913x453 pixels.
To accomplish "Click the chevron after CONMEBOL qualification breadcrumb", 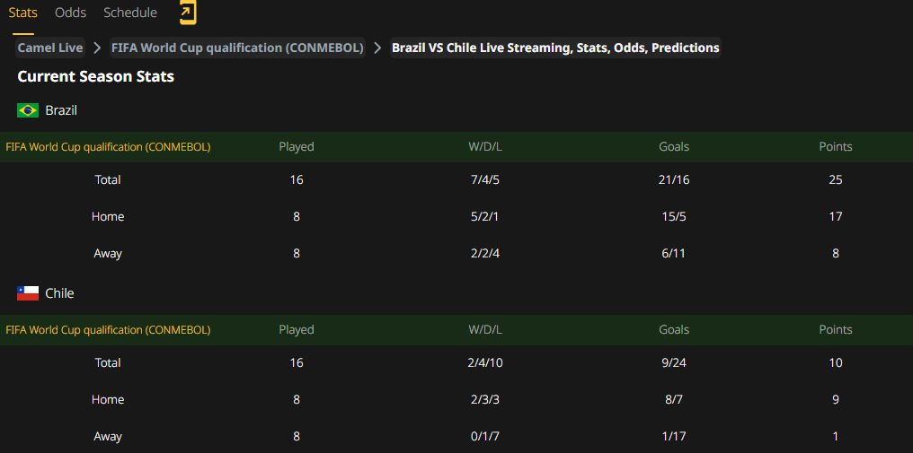I will click(x=378, y=48).
